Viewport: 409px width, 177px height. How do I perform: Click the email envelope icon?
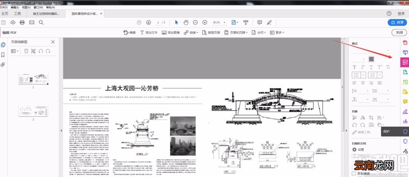tap(32, 23)
